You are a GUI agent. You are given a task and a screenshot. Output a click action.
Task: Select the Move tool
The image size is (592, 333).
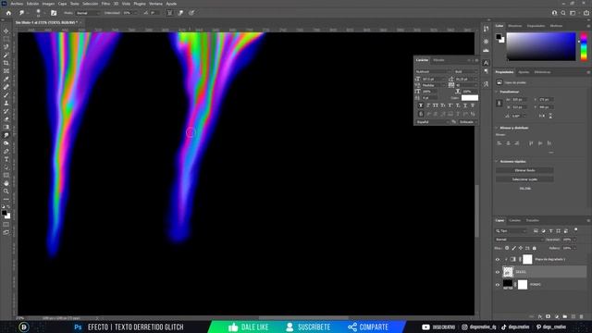point(6,31)
